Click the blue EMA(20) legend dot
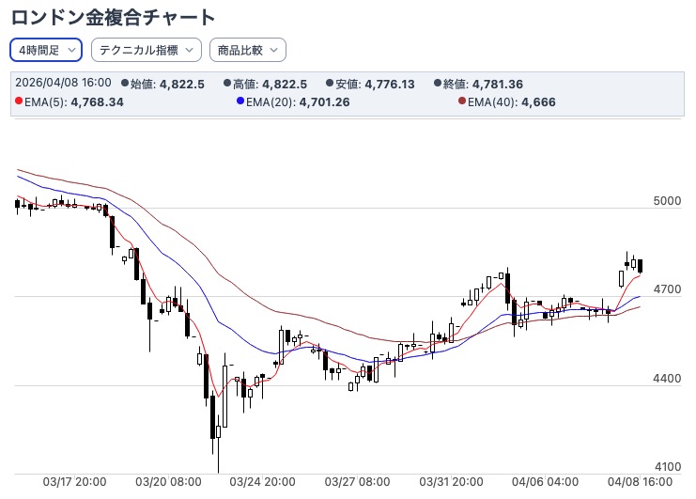 click(240, 101)
